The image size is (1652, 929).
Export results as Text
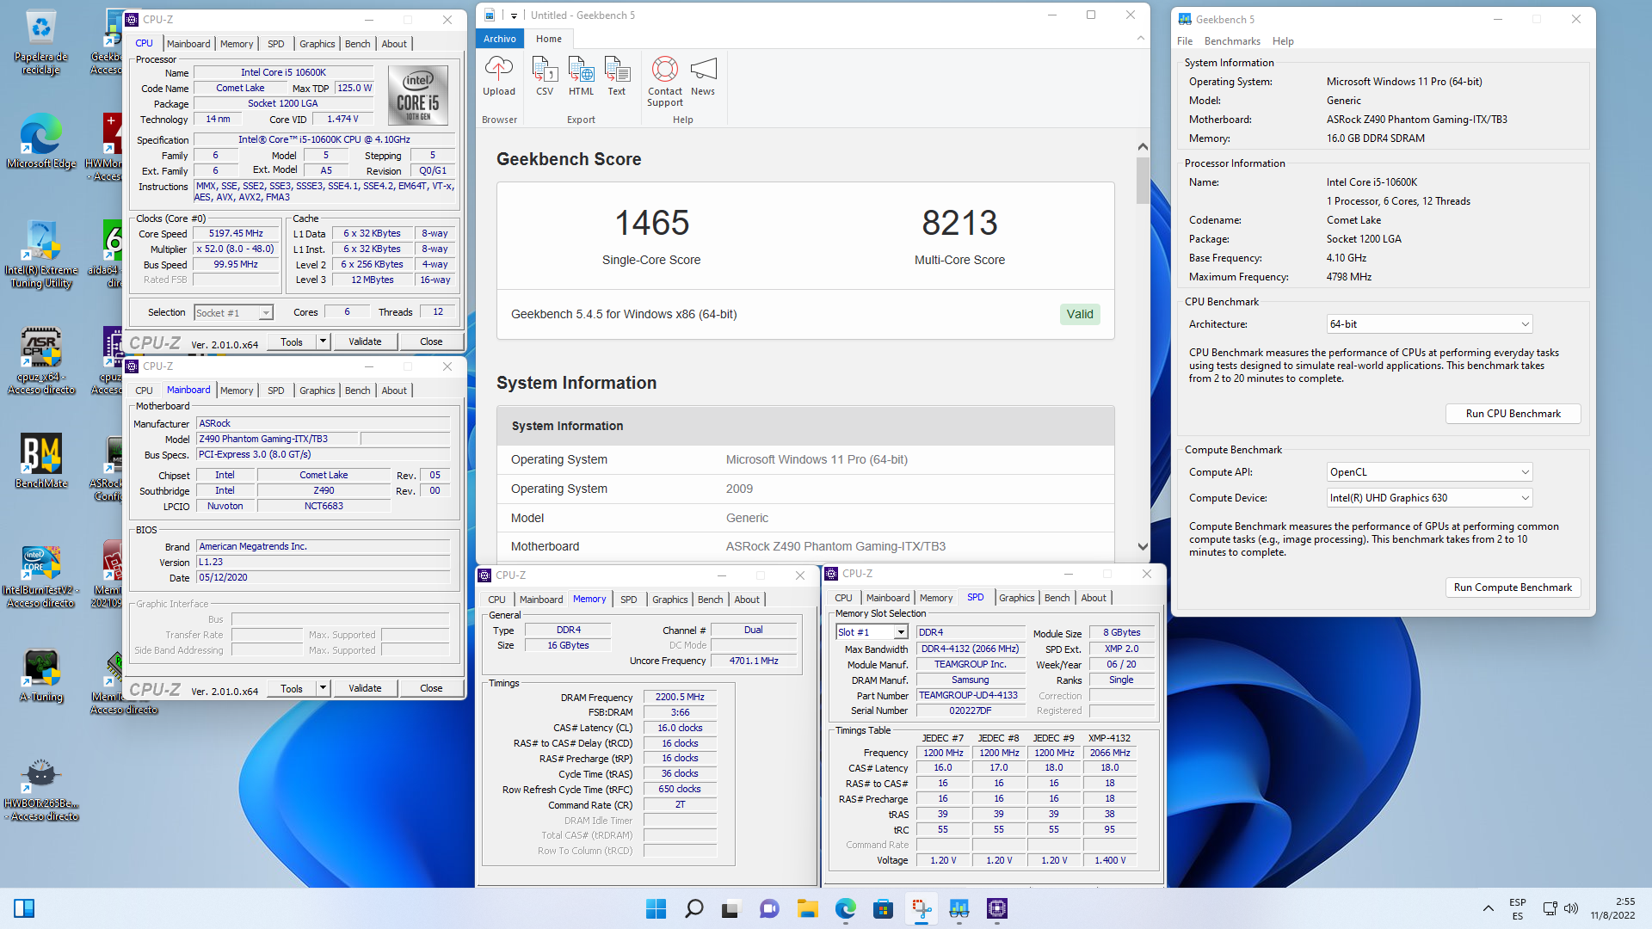(x=617, y=76)
